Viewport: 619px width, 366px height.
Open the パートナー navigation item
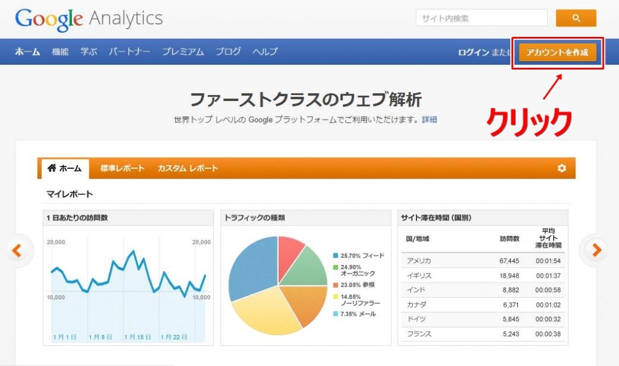(x=129, y=52)
